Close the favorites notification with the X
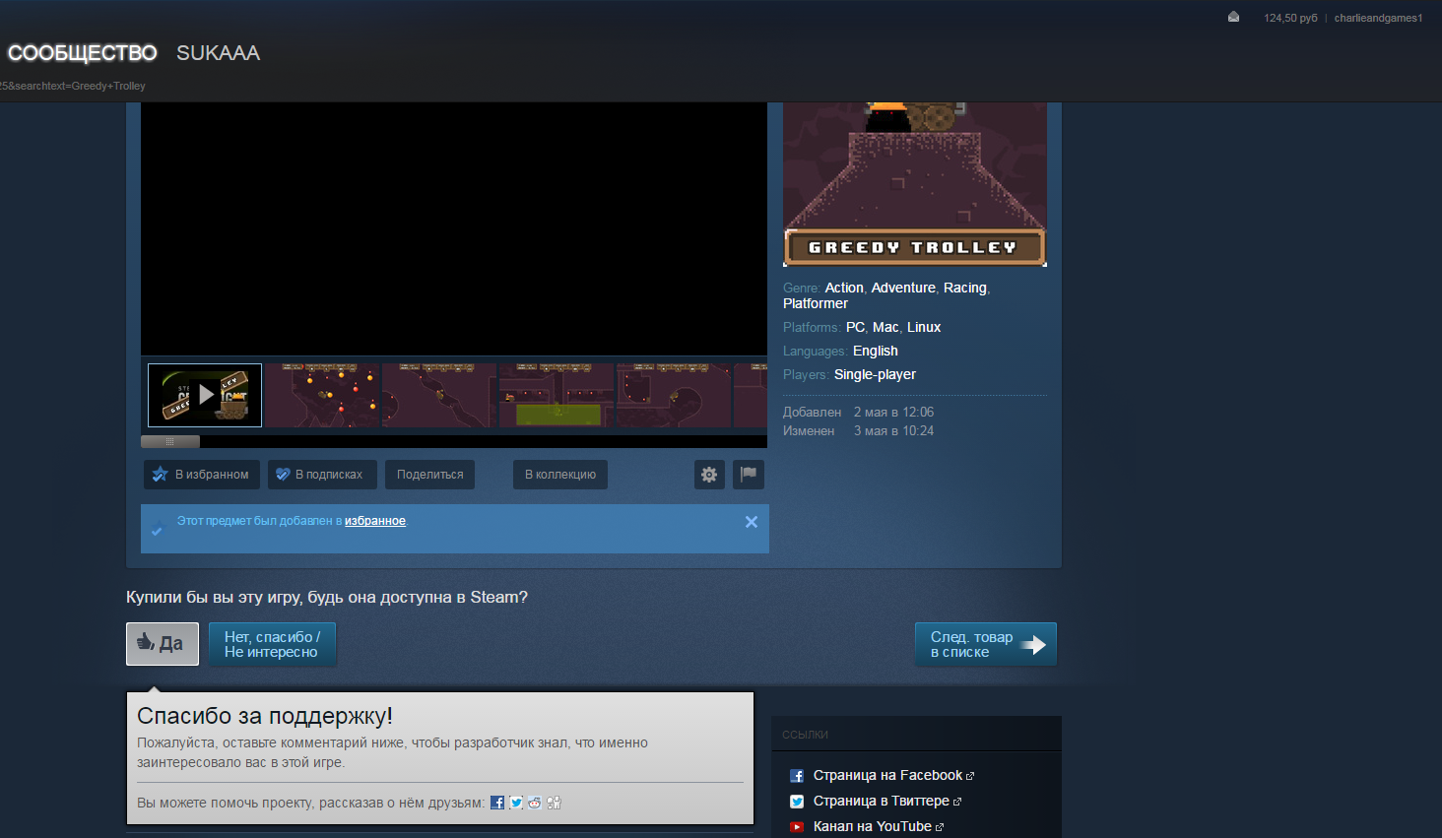1442x838 pixels. click(752, 522)
